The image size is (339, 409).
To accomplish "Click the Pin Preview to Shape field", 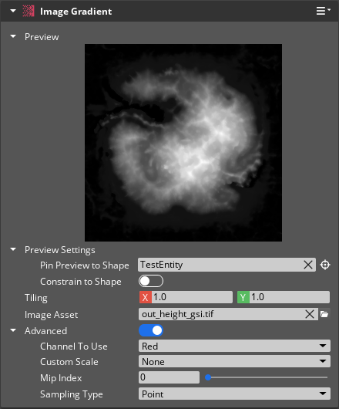I will 227,265.
